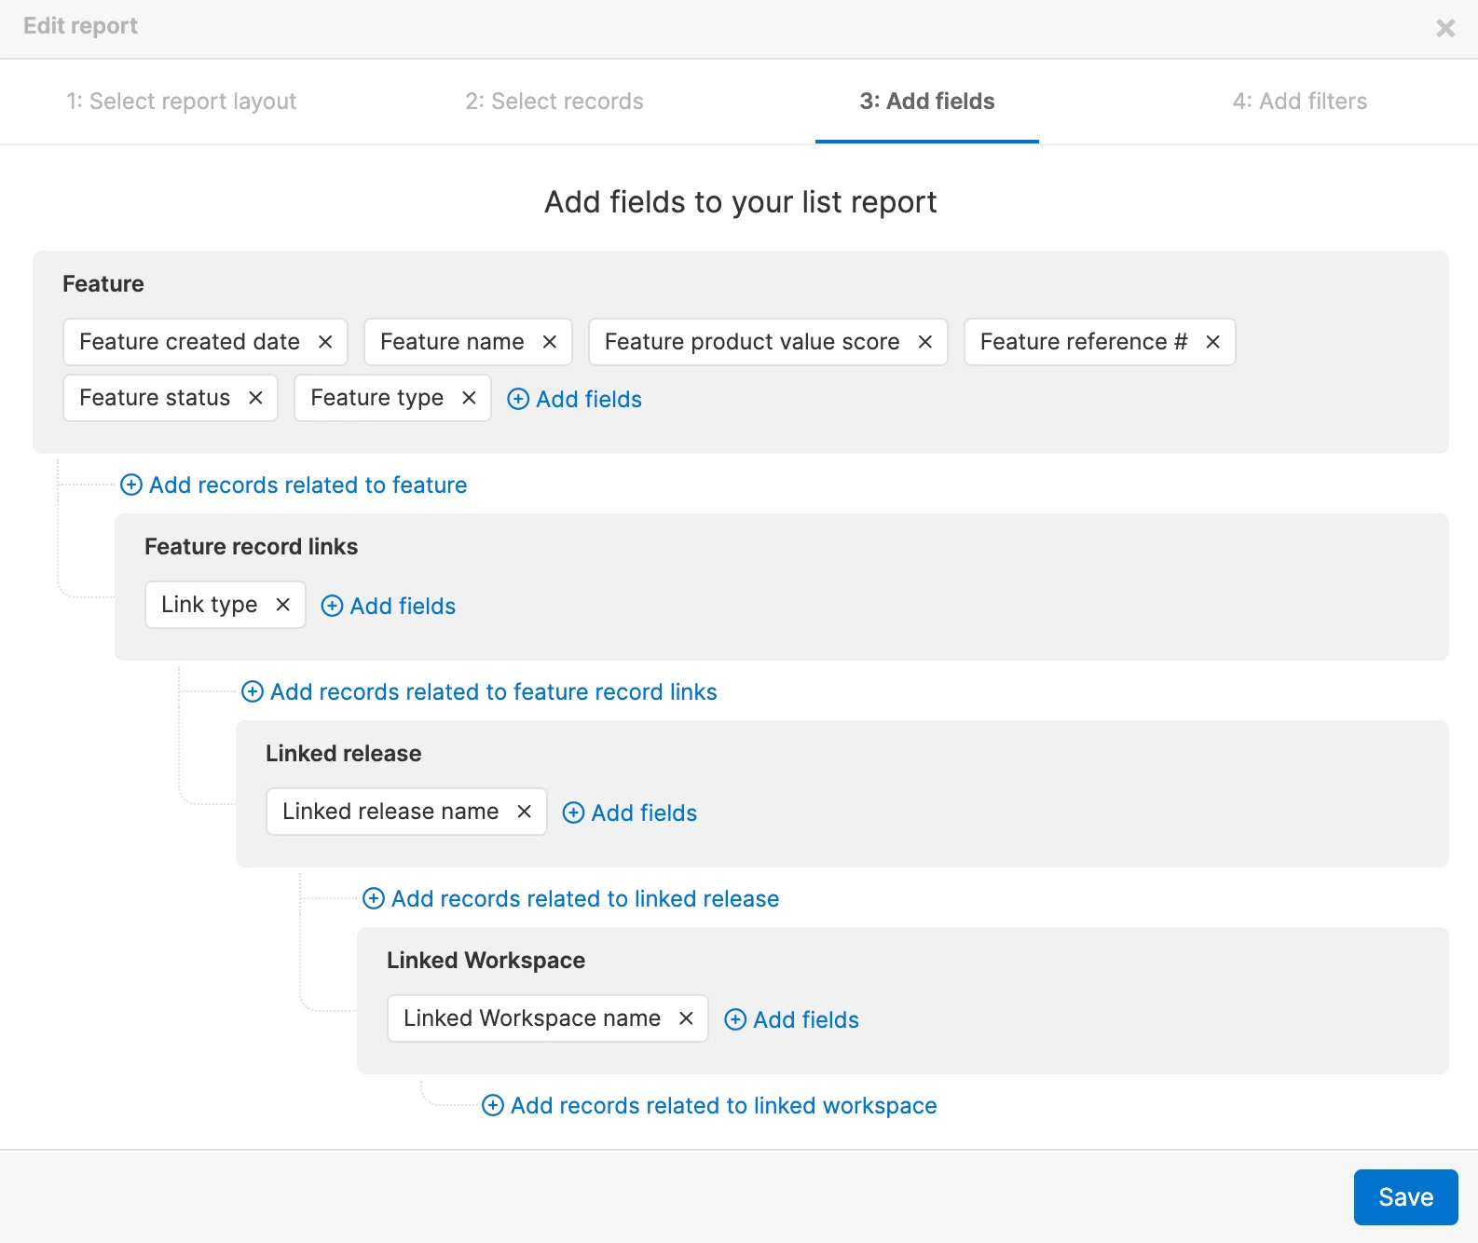
Task: Remove the Feature status field
Action: pos(255,398)
